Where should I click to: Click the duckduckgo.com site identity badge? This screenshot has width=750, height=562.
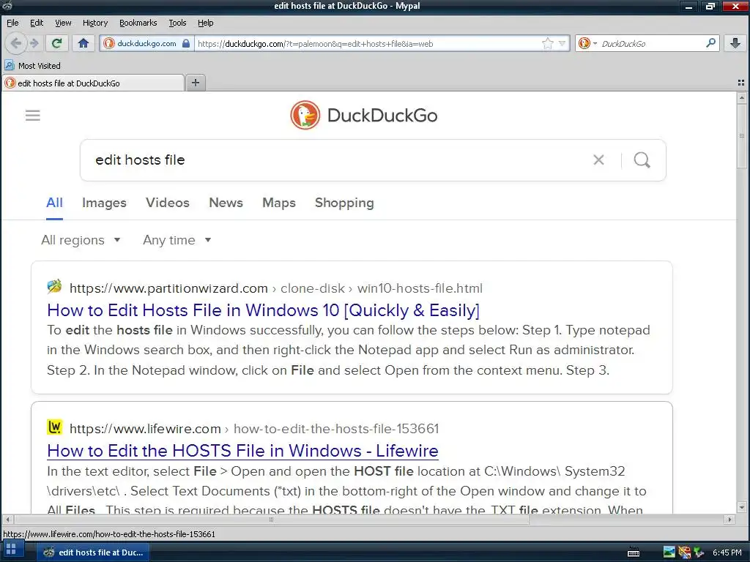point(146,43)
